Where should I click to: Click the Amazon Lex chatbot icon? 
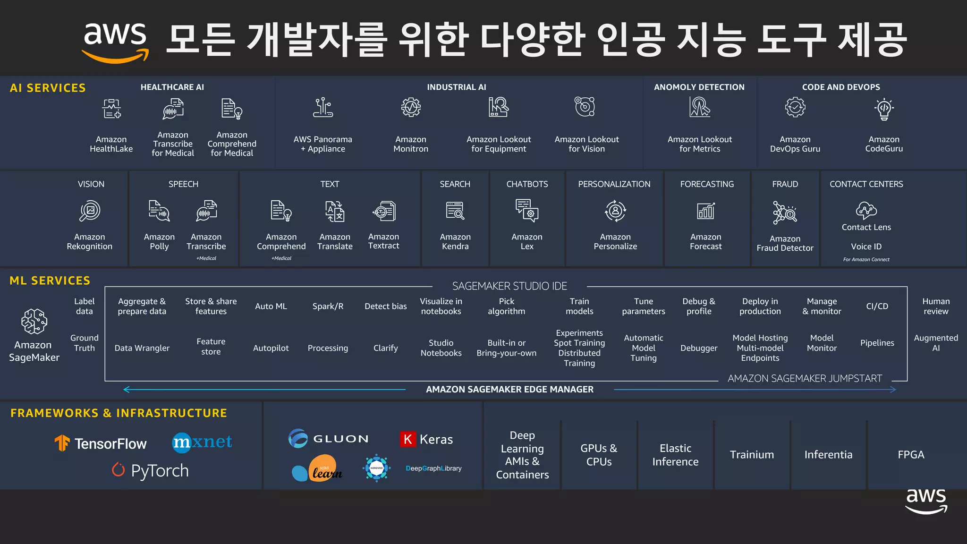click(527, 210)
